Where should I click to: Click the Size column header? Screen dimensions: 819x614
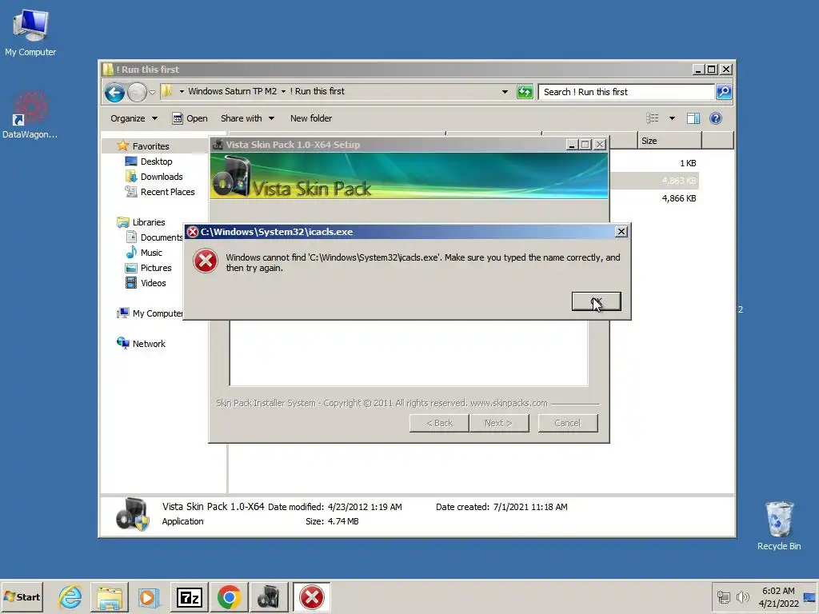click(669, 141)
